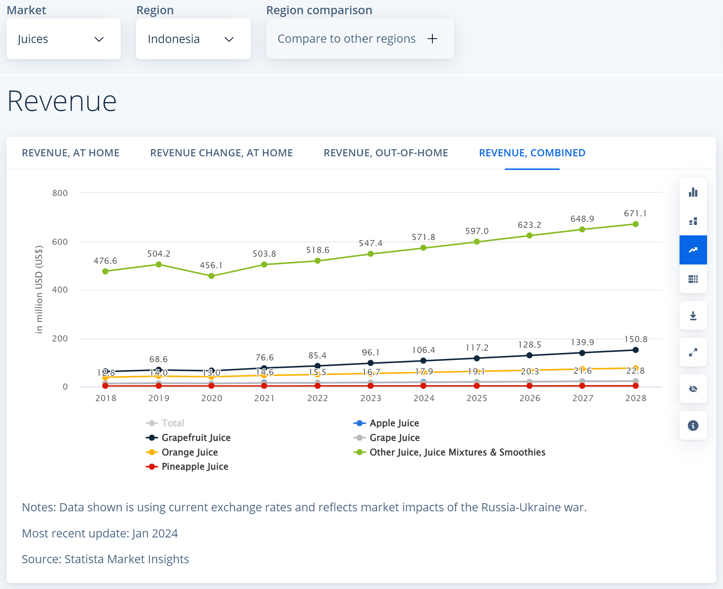
Task: Open chart info icon
Action: tap(693, 426)
